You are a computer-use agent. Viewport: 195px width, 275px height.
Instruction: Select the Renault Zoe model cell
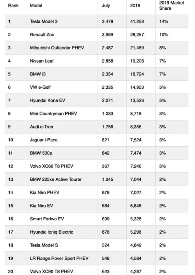coord(41,34)
